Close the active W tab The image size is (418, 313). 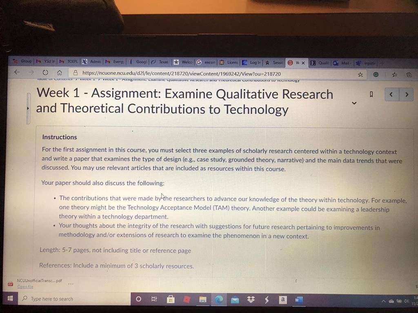click(x=303, y=63)
